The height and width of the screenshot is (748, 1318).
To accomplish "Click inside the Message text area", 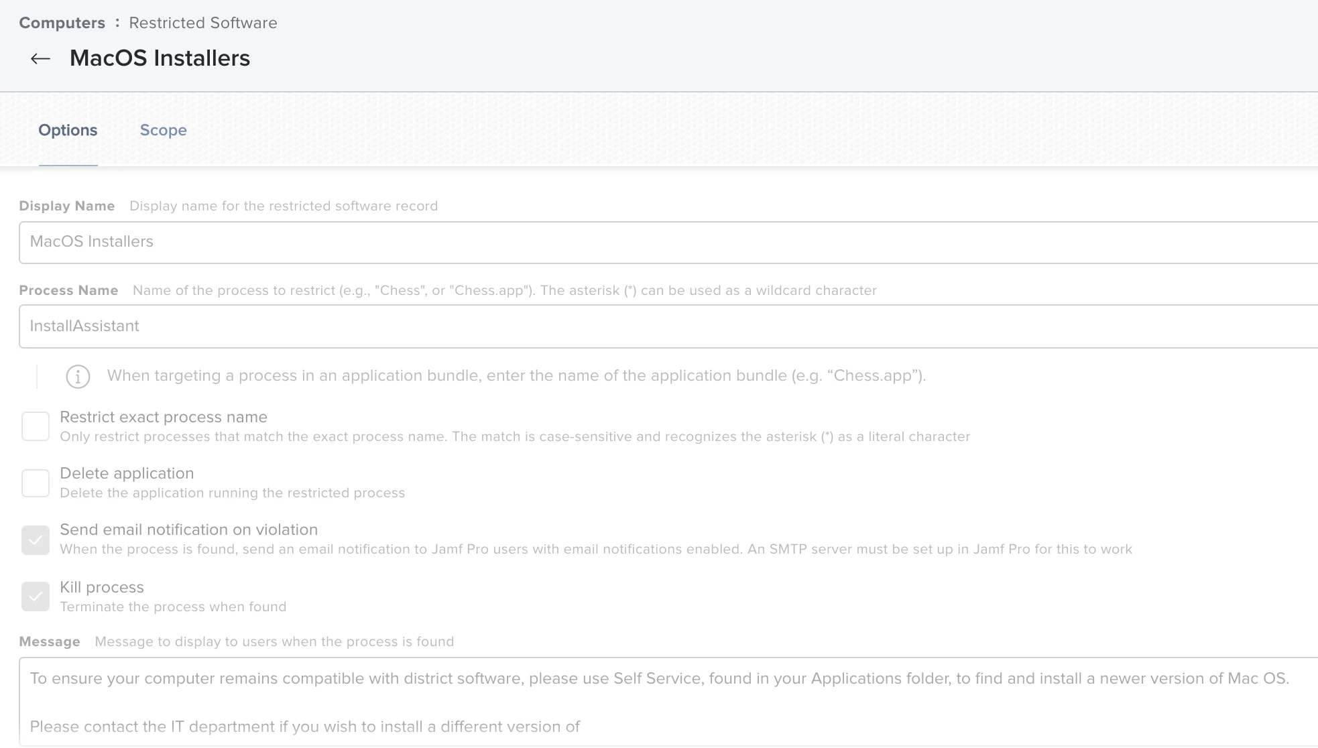I will [668, 702].
